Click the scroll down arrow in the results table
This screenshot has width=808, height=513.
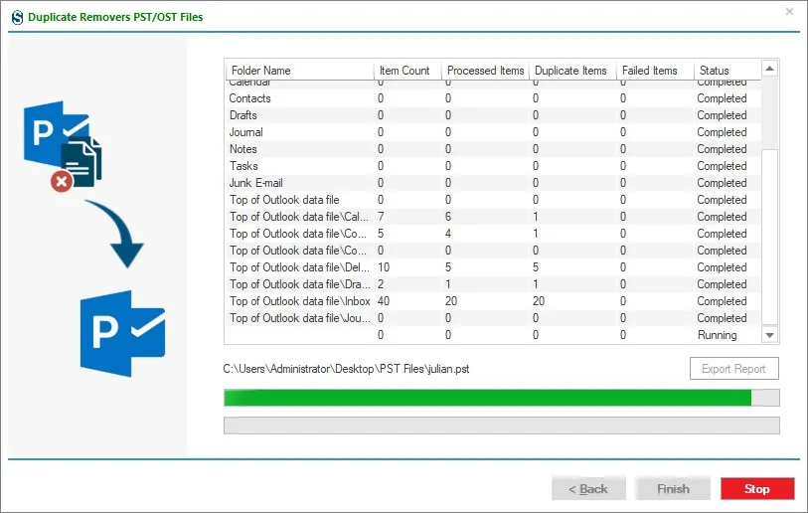coord(770,335)
